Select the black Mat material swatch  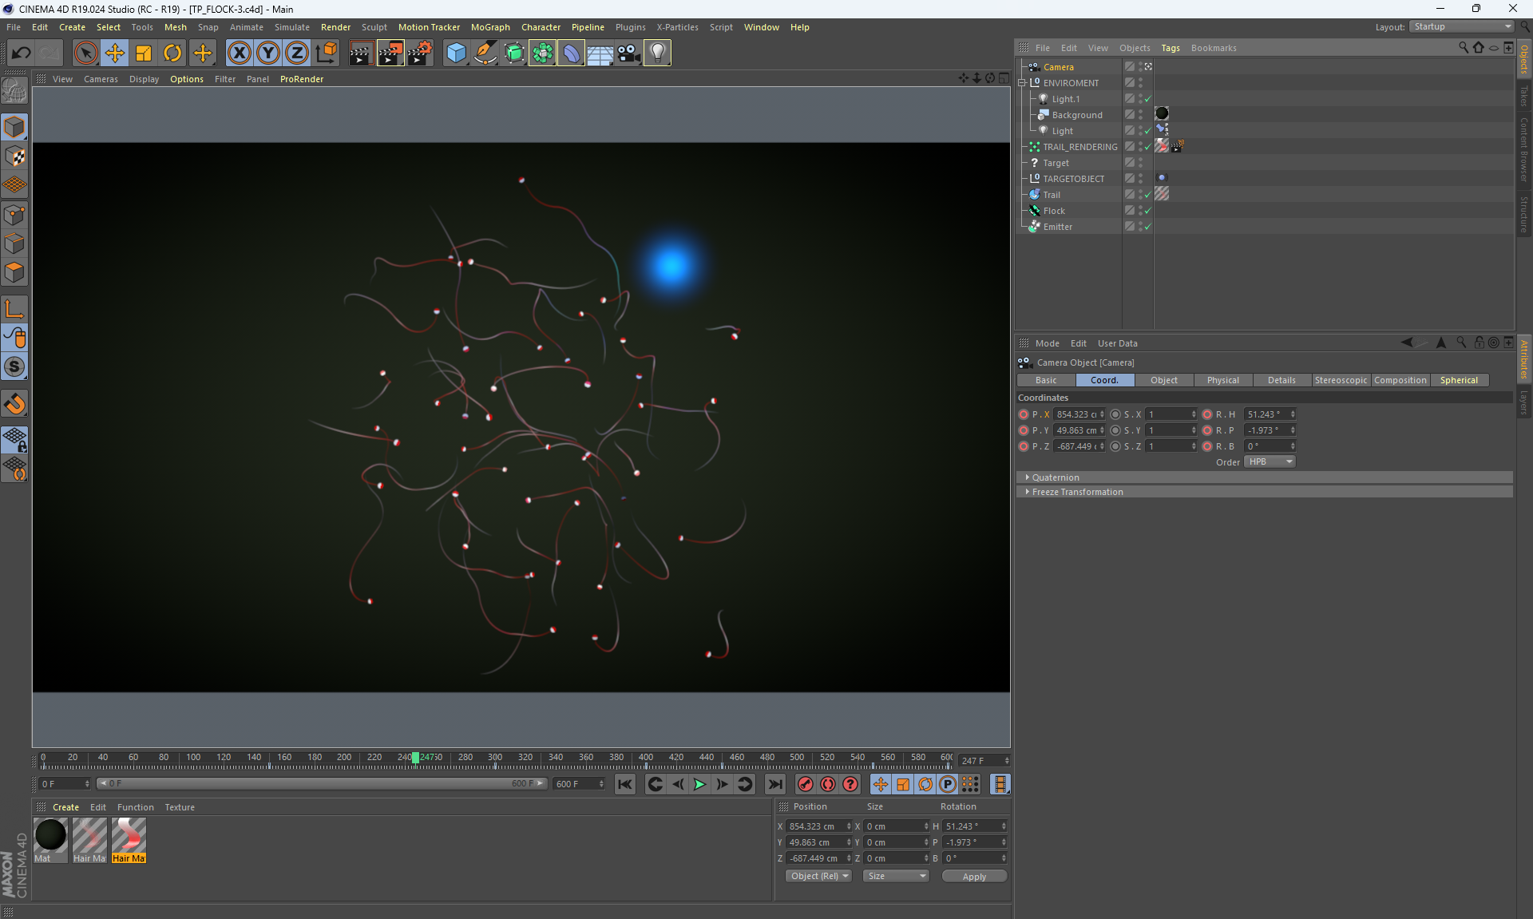point(50,836)
